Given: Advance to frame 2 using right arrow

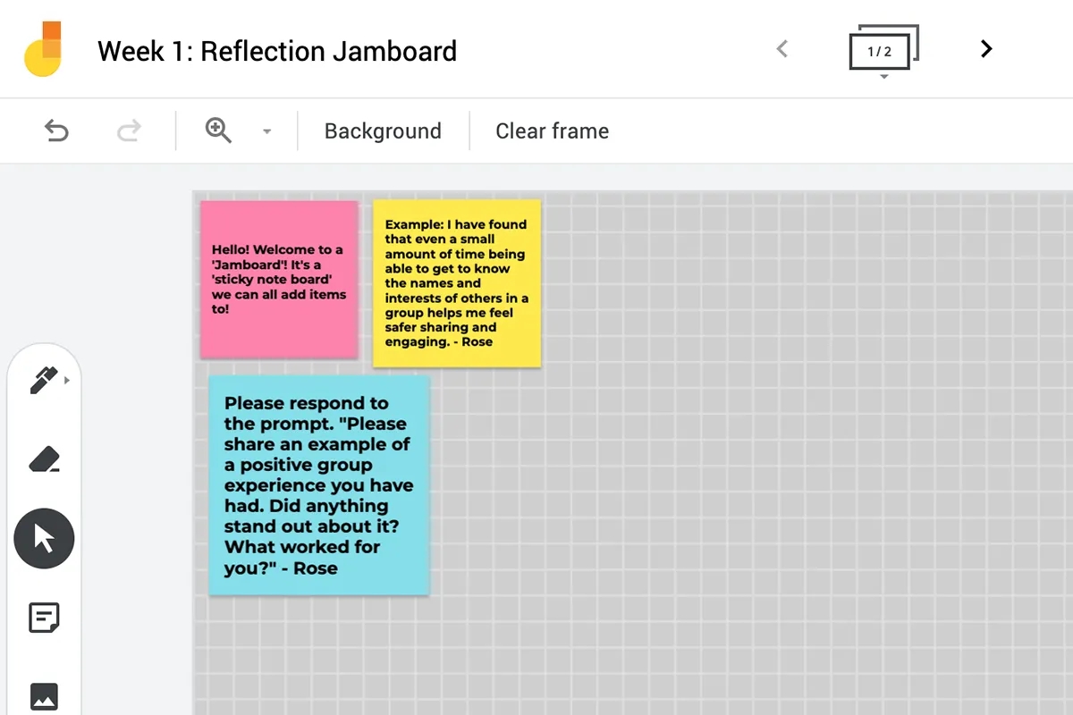Looking at the screenshot, I should [x=985, y=48].
